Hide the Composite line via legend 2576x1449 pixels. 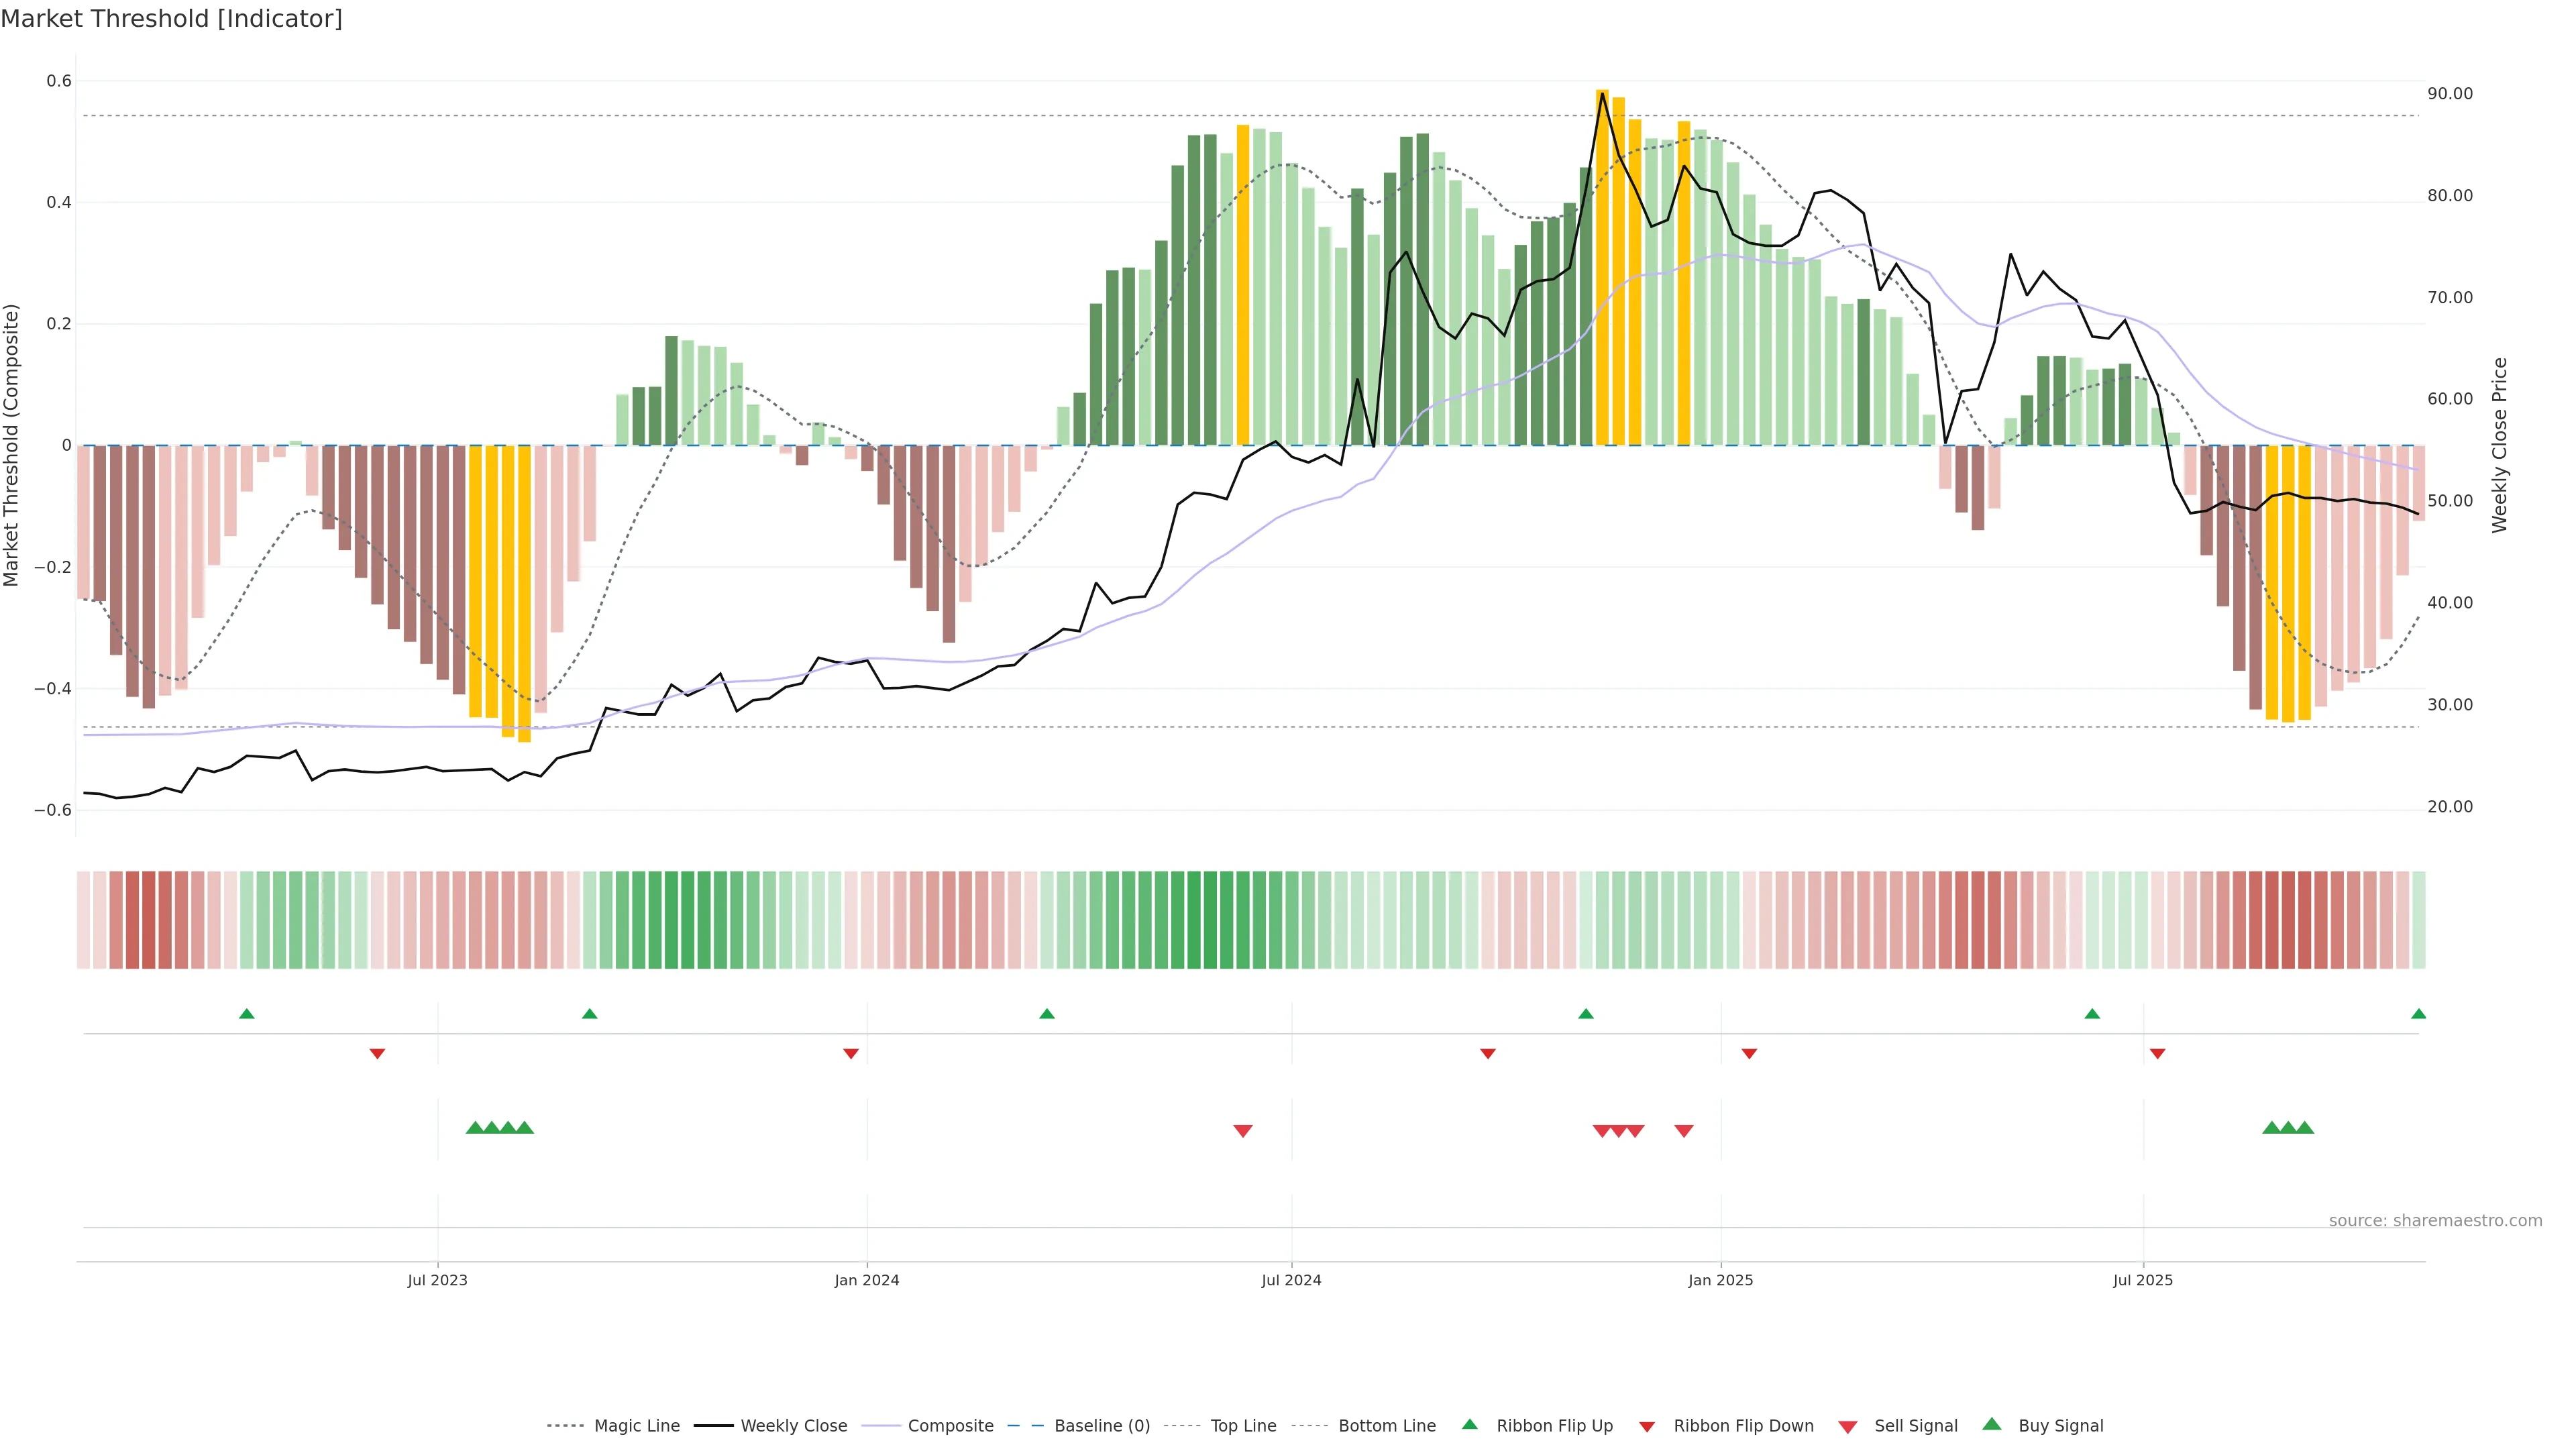pos(950,1426)
